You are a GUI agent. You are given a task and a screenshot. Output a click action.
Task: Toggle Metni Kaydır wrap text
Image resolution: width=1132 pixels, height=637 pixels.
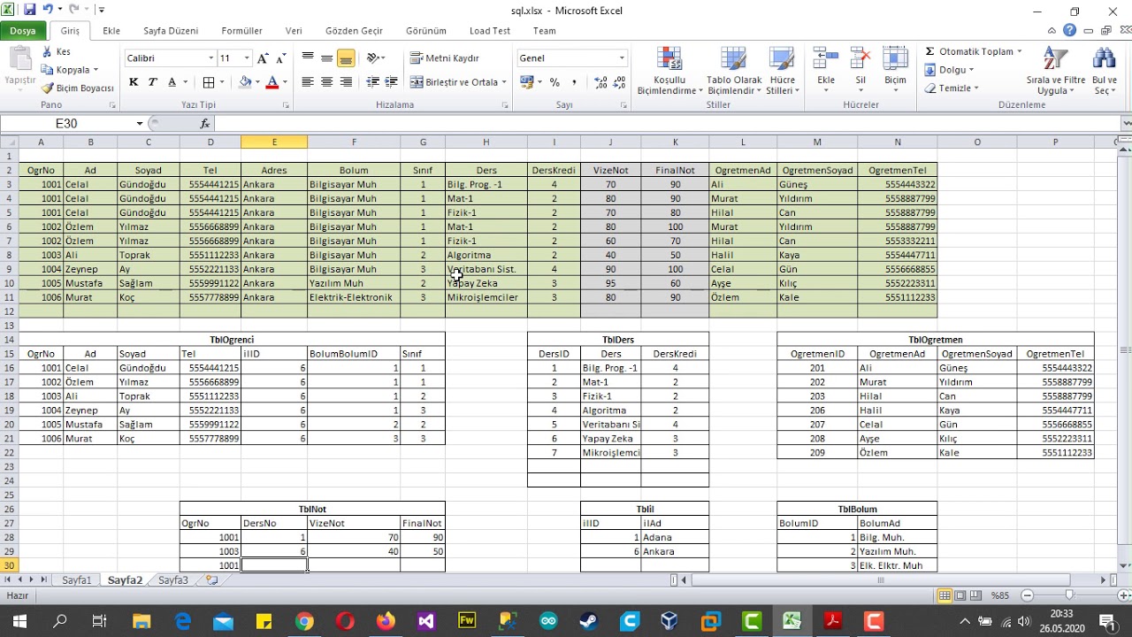coord(446,58)
